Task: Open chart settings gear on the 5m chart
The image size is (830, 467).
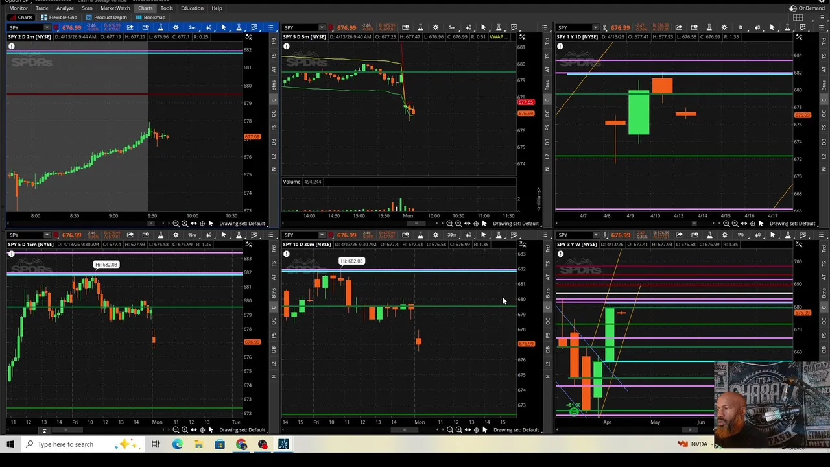Action: pos(436,27)
